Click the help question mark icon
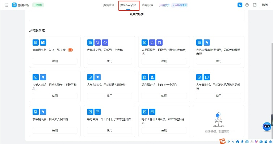 247,5
